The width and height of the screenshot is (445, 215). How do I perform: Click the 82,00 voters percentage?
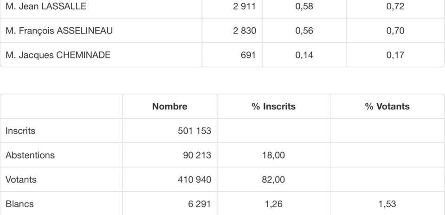point(273,179)
